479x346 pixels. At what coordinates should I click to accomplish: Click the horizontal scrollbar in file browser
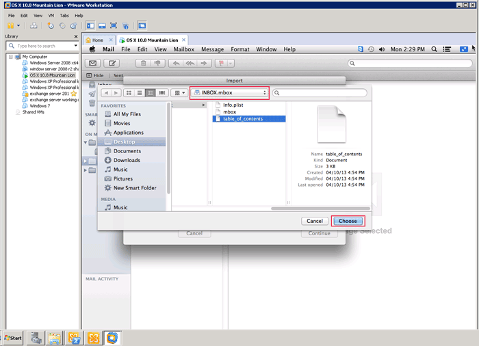(x=320, y=209)
